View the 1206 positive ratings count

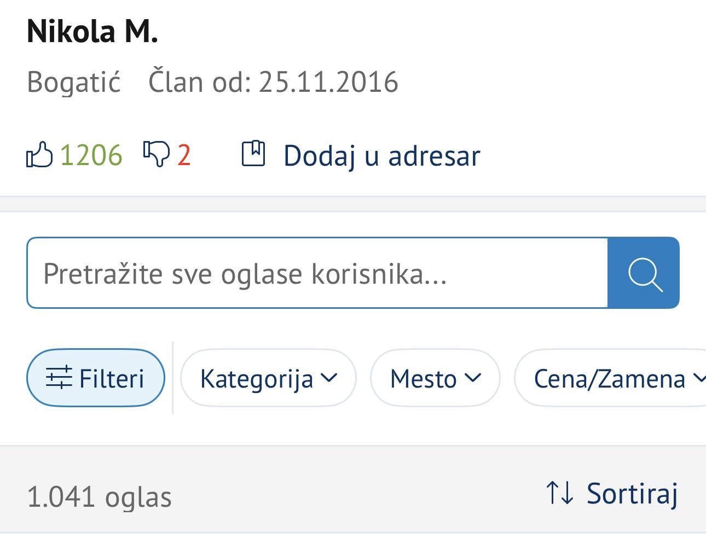(x=91, y=155)
